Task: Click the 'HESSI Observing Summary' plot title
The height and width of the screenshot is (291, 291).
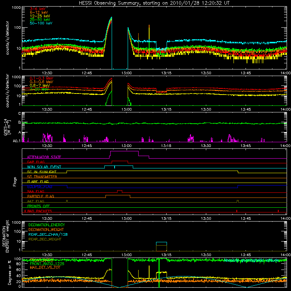Action: pyautogui.click(x=154, y=3)
